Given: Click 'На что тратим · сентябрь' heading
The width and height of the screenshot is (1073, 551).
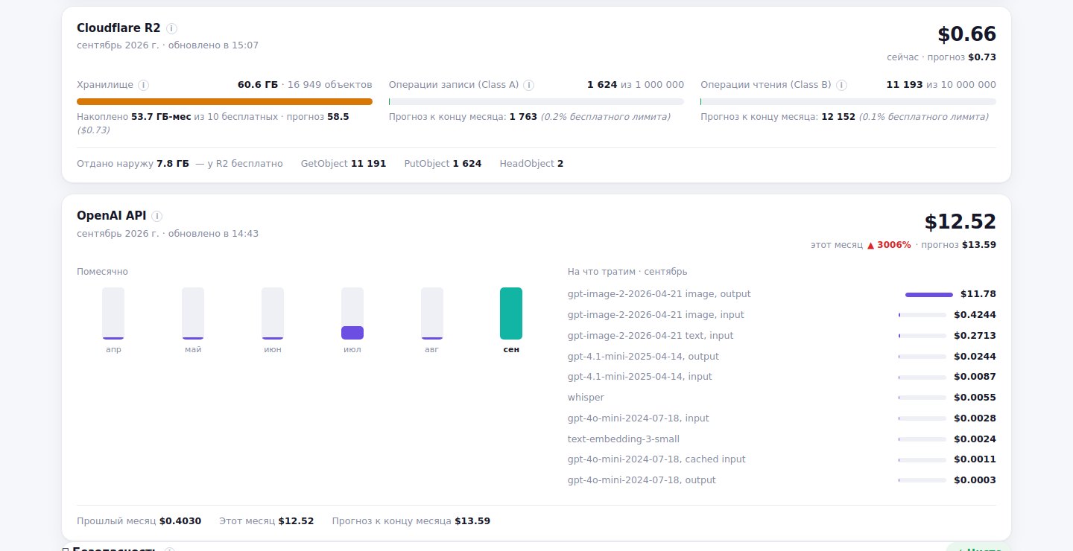Looking at the screenshot, I should (x=627, y=272).
